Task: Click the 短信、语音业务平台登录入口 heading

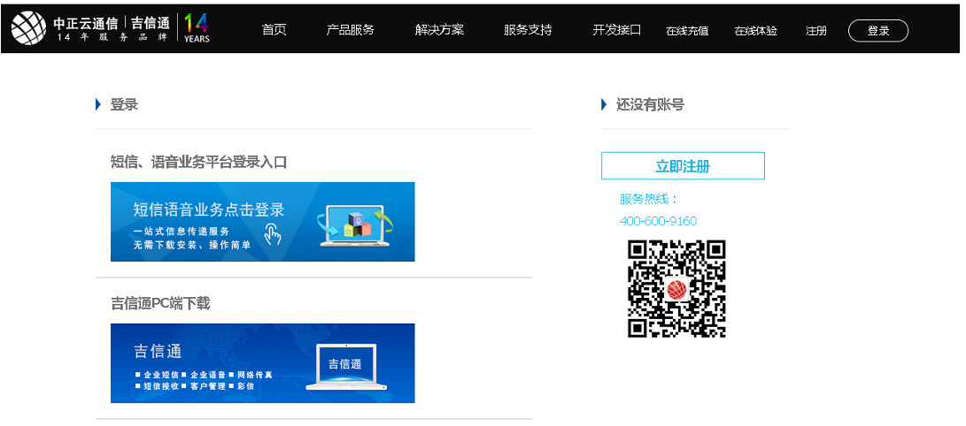Action: click(x=199, y=163)
